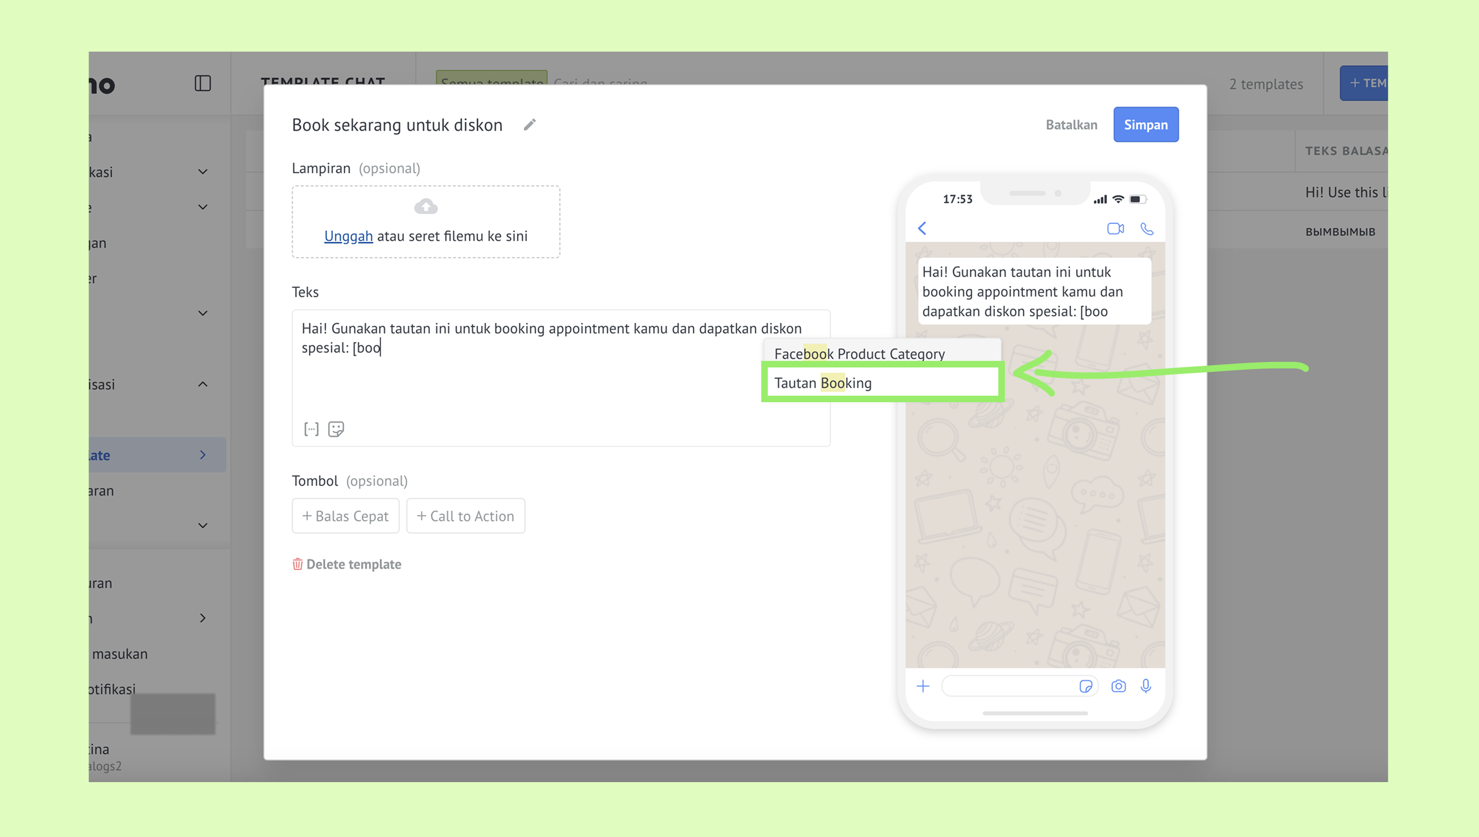The width and height of the screenshot is (1479, 837).
Task: Click the TEMPLATE CHAT page heading
Action: (322, 81)
